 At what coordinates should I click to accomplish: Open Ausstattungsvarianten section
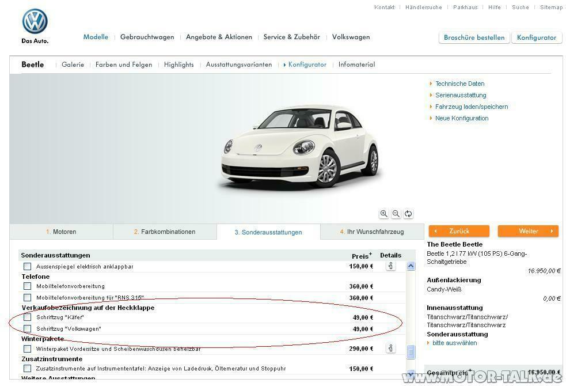(239, 65)
